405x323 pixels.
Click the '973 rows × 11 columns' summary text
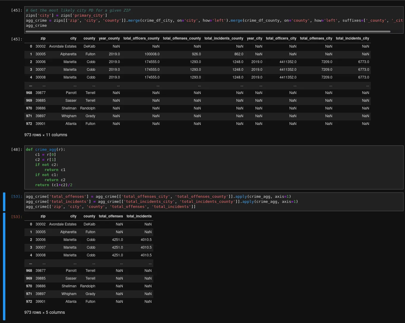45,135
